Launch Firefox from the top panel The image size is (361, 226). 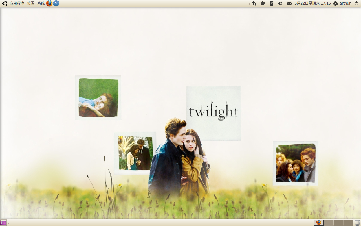(49, 3)
